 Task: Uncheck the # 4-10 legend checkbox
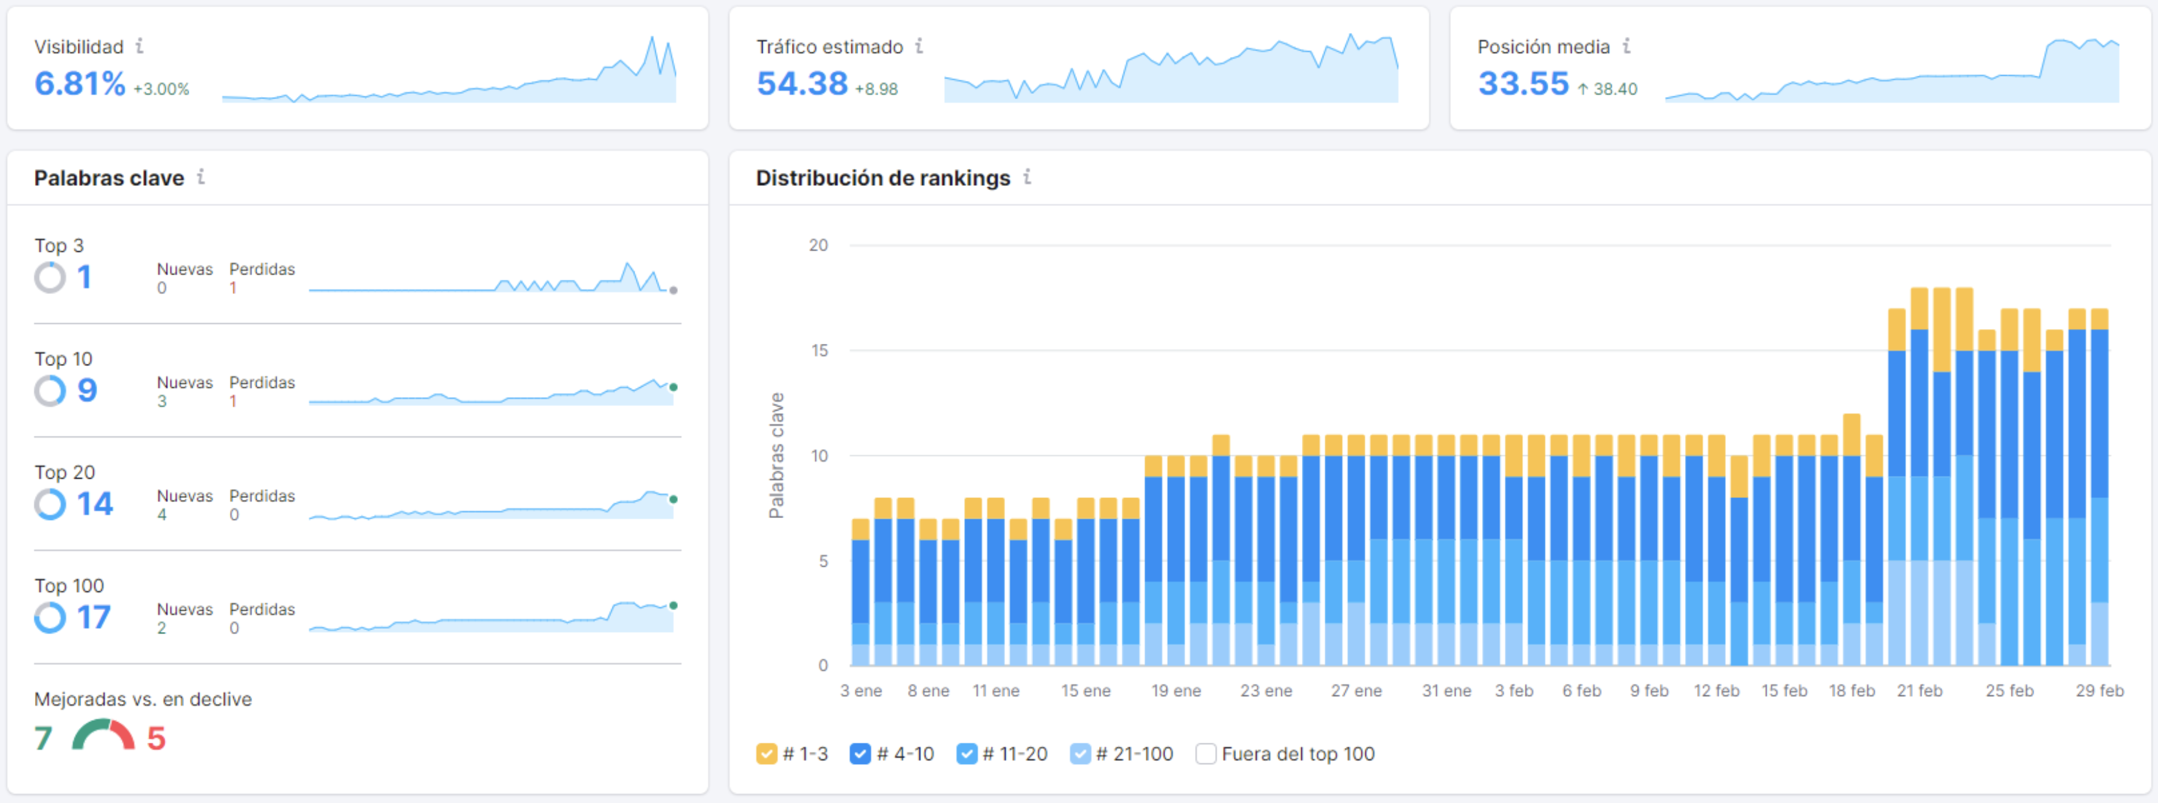(859, 754)
